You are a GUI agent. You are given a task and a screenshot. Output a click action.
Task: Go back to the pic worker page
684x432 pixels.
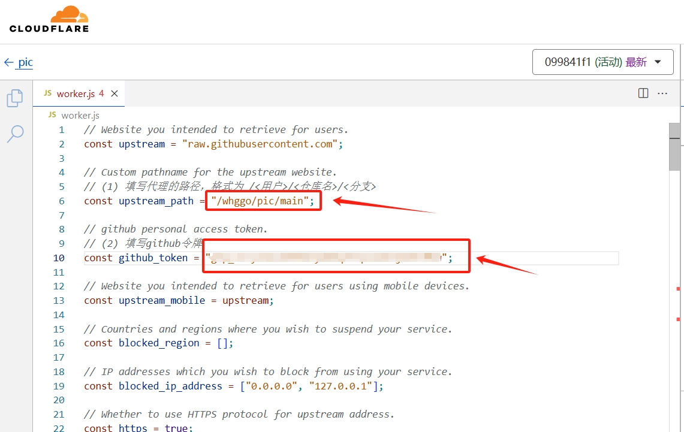tap(26, 62)
